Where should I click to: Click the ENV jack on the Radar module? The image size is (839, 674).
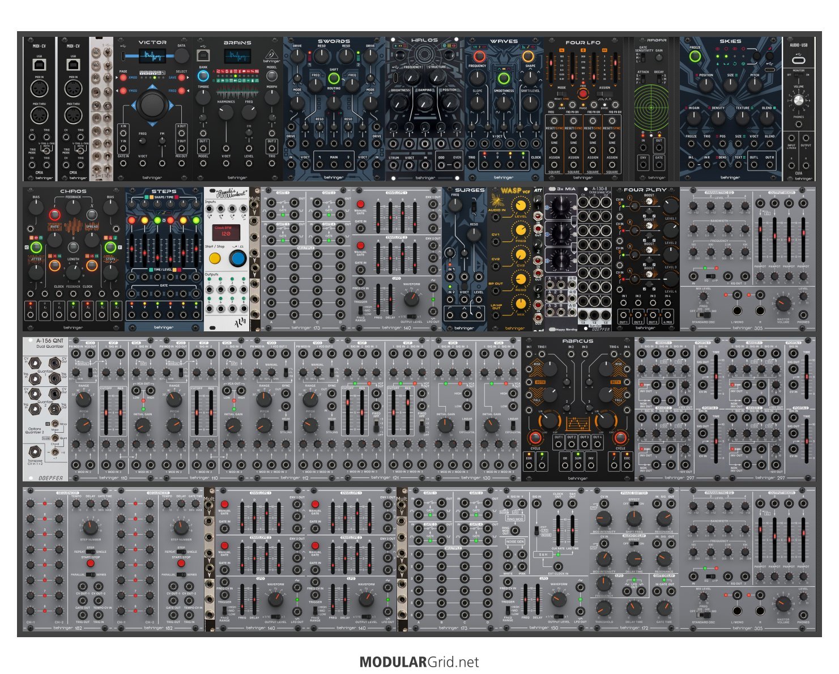[643, 164]
